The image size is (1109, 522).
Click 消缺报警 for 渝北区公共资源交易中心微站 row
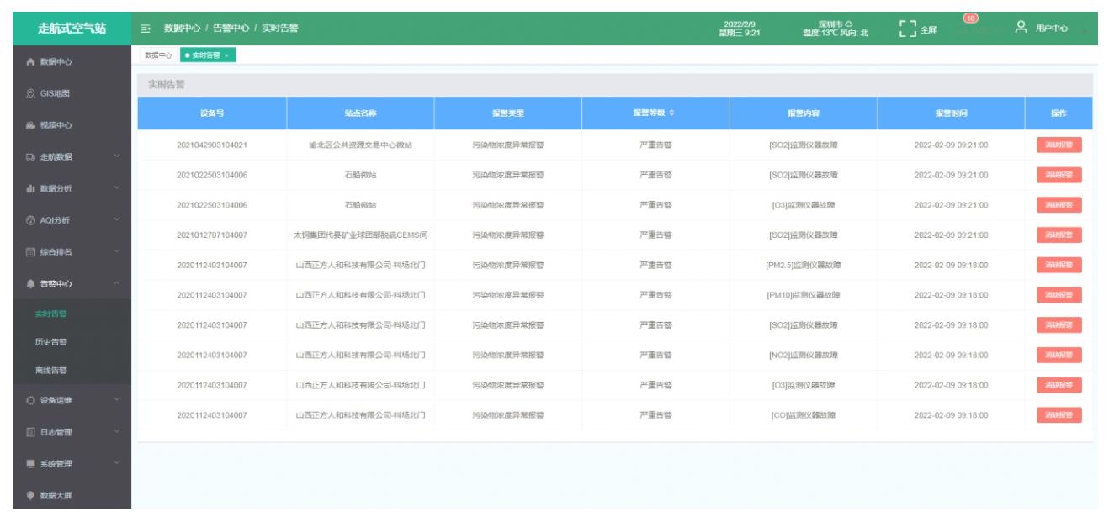coord(1058,145)
